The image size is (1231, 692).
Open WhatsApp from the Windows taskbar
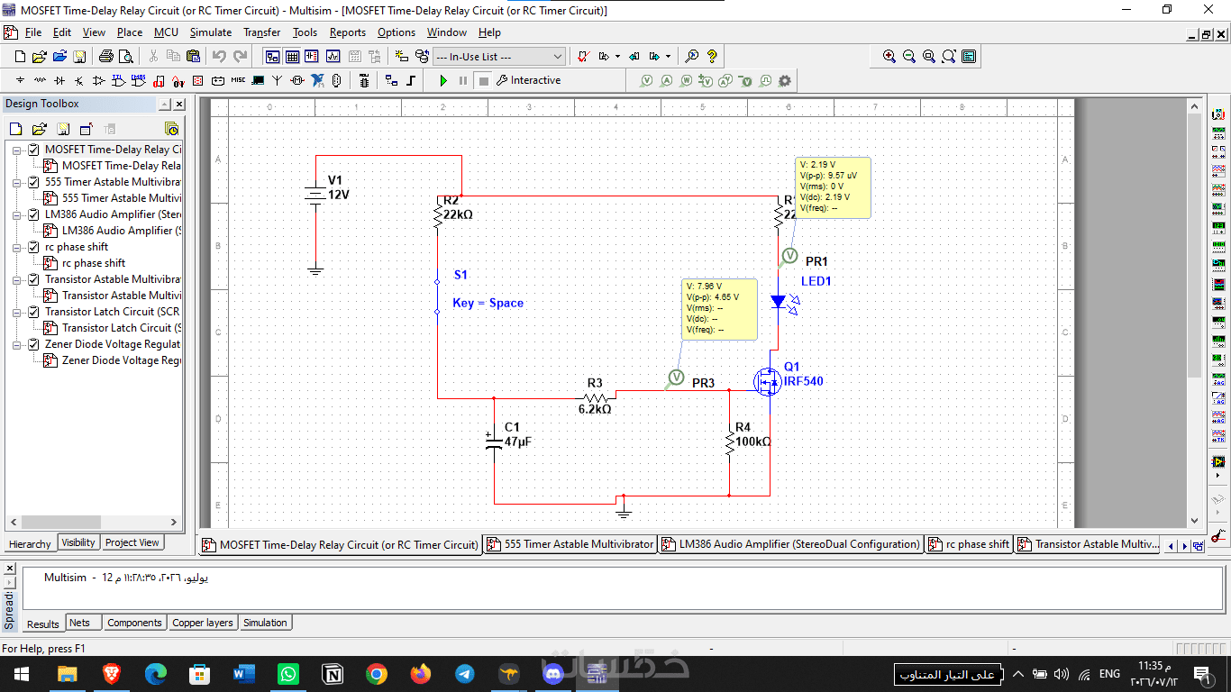tap(287, 673)
